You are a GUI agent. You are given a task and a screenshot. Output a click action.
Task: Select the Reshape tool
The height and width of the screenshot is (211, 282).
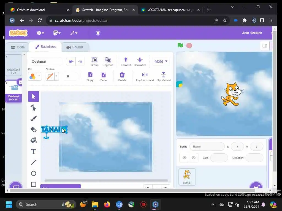pos(33,108)
